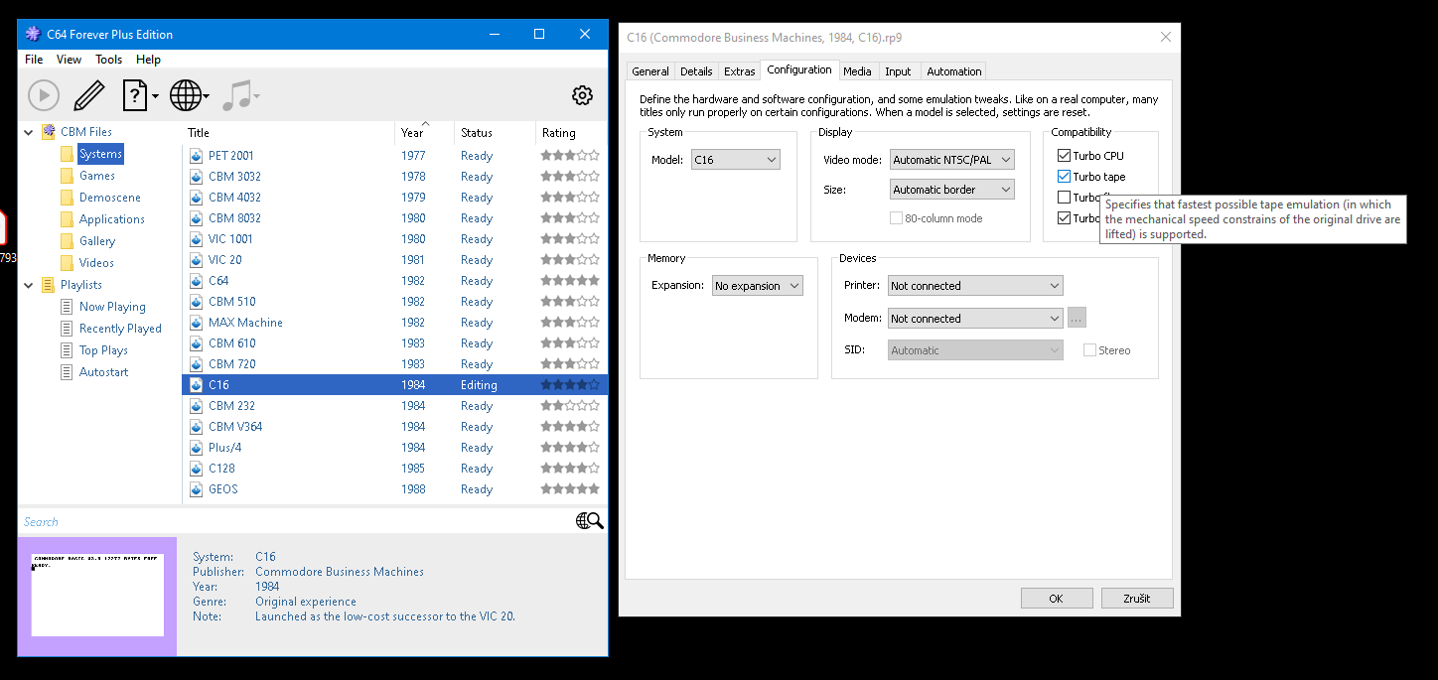
Task: Collapse the Playlists tree node
Action: pyautogui.click(x=29, y=285)
